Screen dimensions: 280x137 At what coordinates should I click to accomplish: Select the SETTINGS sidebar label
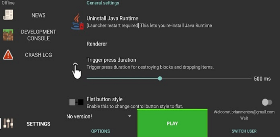click(x=38, y=124)
